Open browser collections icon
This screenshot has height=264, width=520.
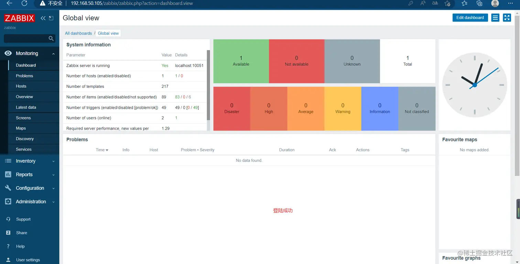[479, 3]
